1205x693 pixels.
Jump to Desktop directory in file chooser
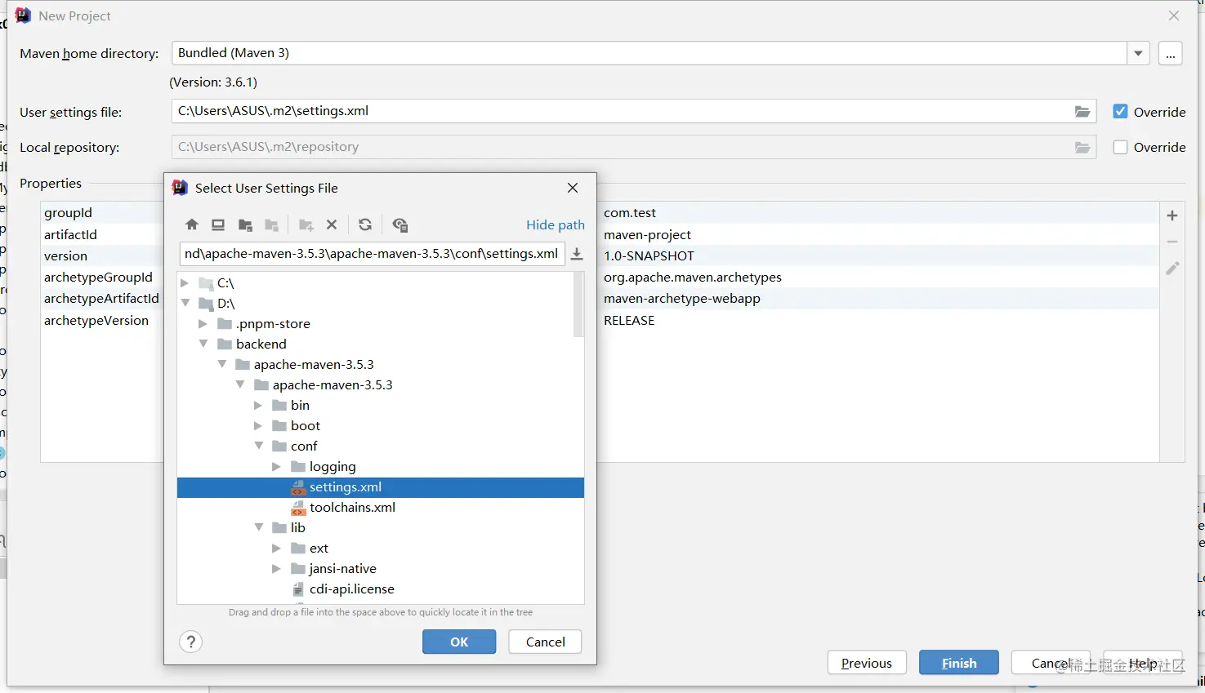(218, 225)
